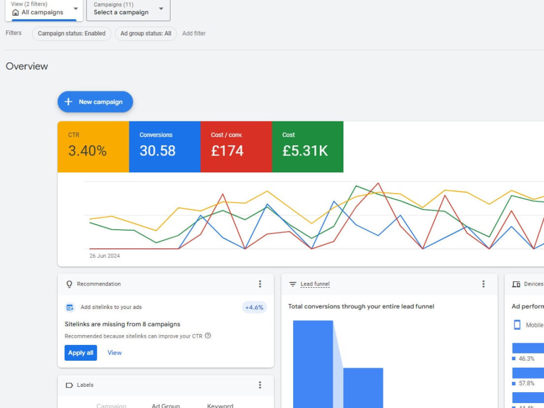The height and width of the screenshot is (408, 544).
Task: Click the lightbulb Recommendation icon
Action: click(x=69, y=284)
